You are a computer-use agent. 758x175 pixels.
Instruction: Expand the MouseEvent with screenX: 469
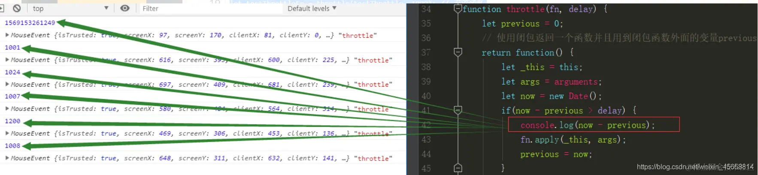point(7,133)
